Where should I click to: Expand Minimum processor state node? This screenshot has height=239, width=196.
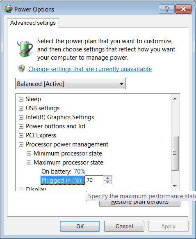point(29,154)
